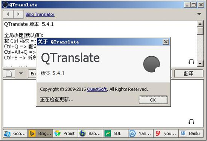Click Promt logo icon in service bar
The image size is (207, 141).
tap(58, 133)
